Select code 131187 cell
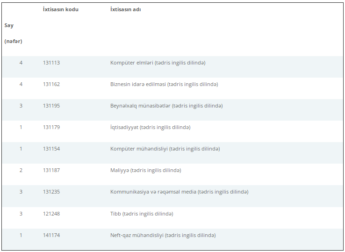Image resolution: width=345 pixels, height=252 pixels. pyautogui.click(x=51, y=170)
